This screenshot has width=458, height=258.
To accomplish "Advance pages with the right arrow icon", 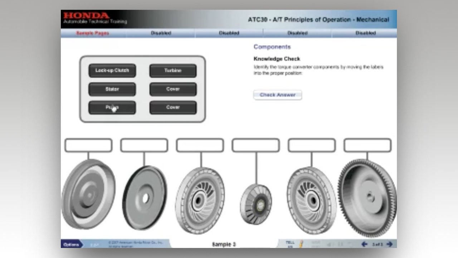I will click(x=390, y=244).
